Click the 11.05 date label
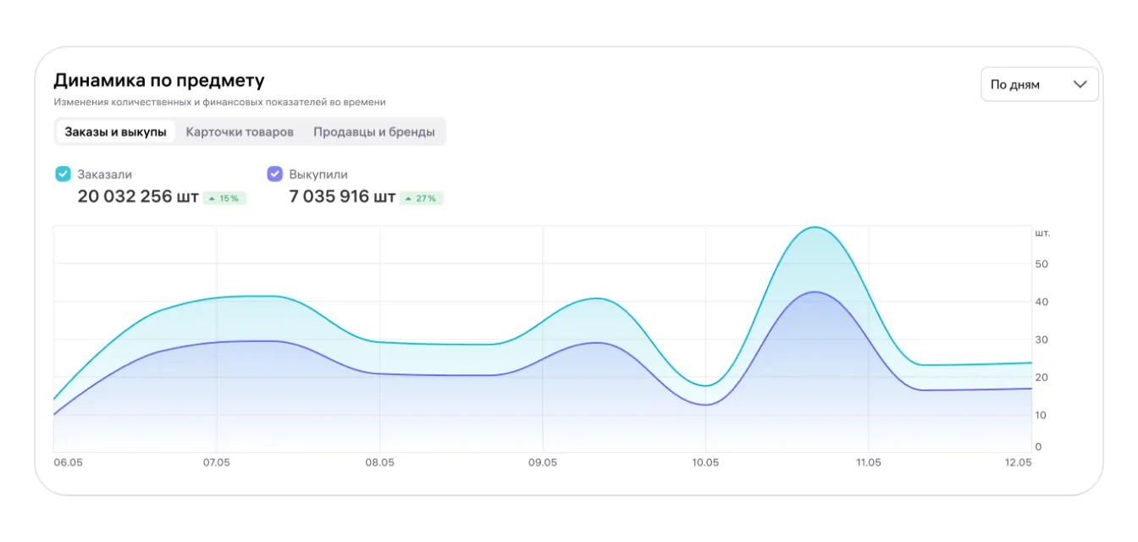The height and width of the screenshot is (542, 1138). (869, 462)
